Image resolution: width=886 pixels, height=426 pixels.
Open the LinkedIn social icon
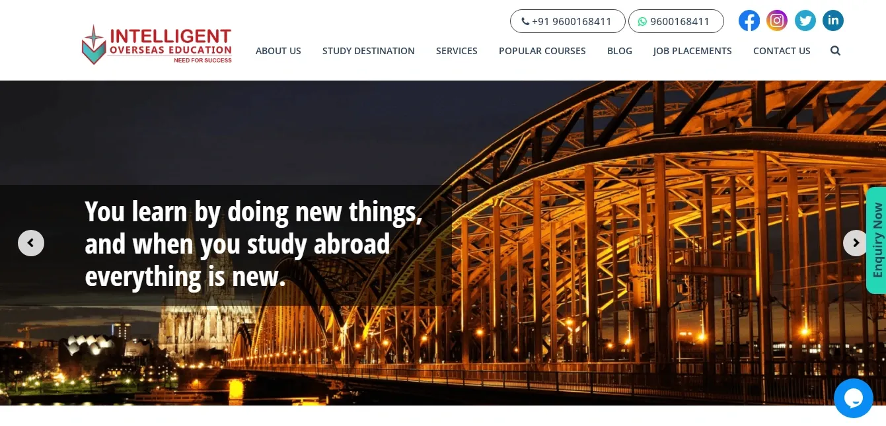833,21
